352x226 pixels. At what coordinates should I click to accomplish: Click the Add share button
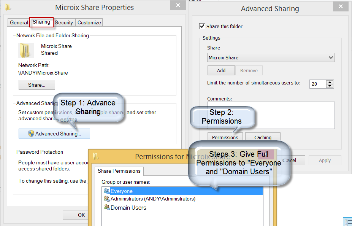point(221,70)
